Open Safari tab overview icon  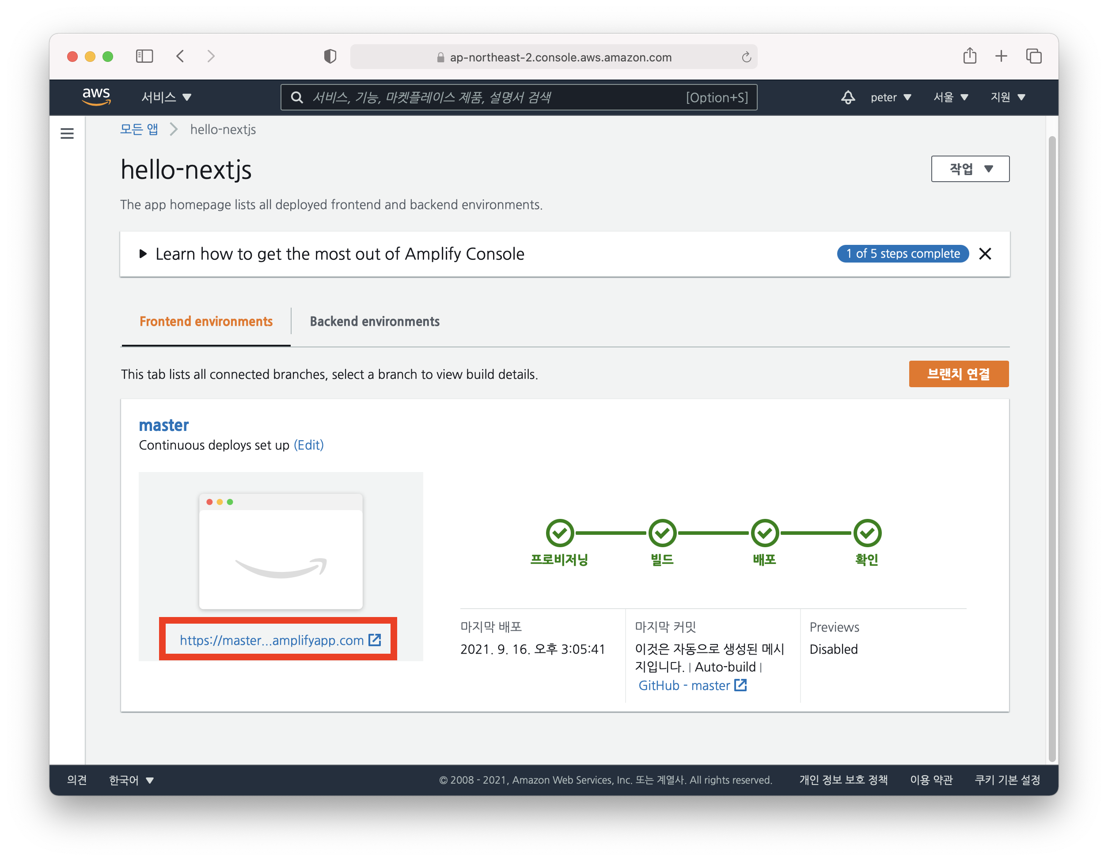click(x=1033, y=56)
